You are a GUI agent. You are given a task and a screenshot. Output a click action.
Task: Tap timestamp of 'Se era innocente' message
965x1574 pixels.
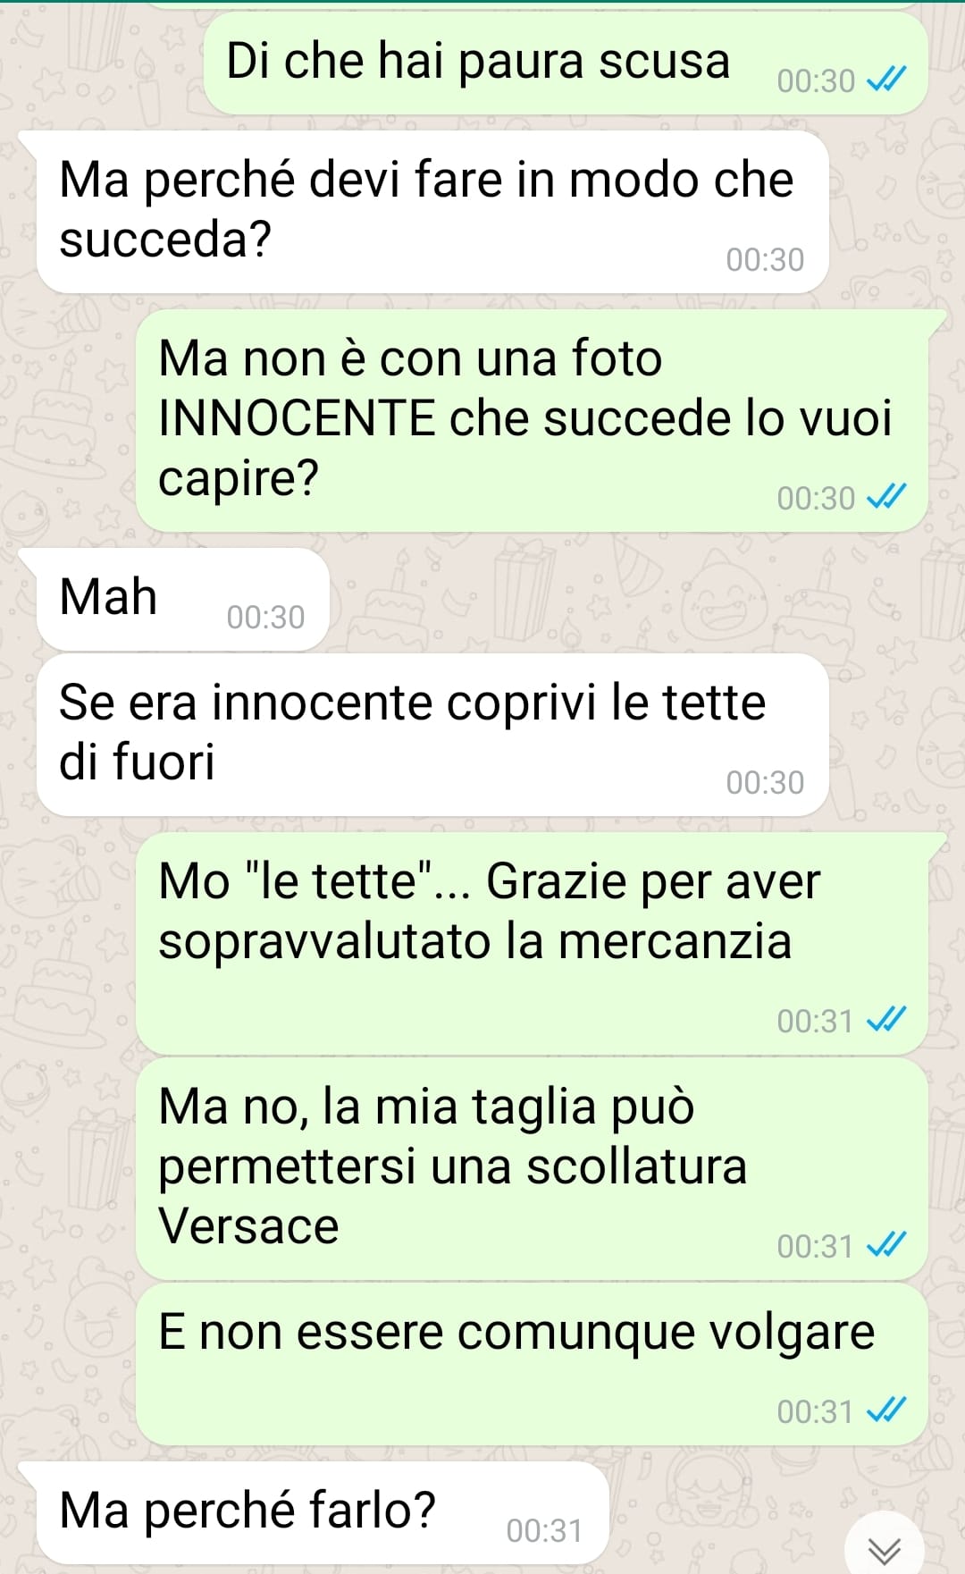click(x=765, y=782)
